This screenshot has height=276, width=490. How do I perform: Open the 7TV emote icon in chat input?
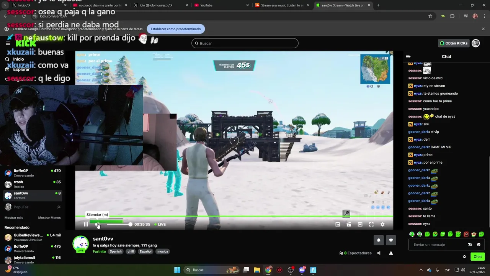[x=470, y=245]
